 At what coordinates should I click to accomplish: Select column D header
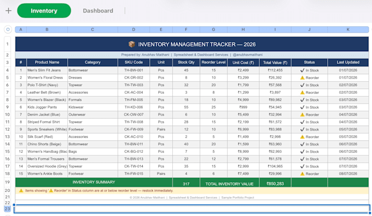[133, 29]
